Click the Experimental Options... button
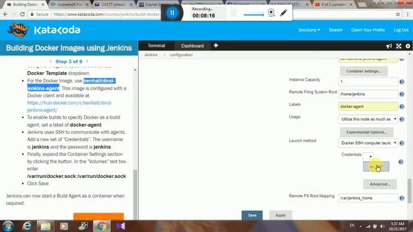 [x=367, y=132]
